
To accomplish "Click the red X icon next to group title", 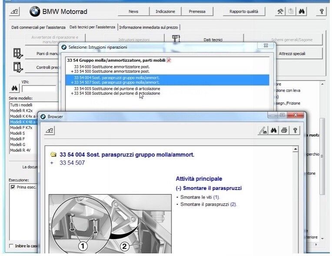I will (x=169, y=60).
